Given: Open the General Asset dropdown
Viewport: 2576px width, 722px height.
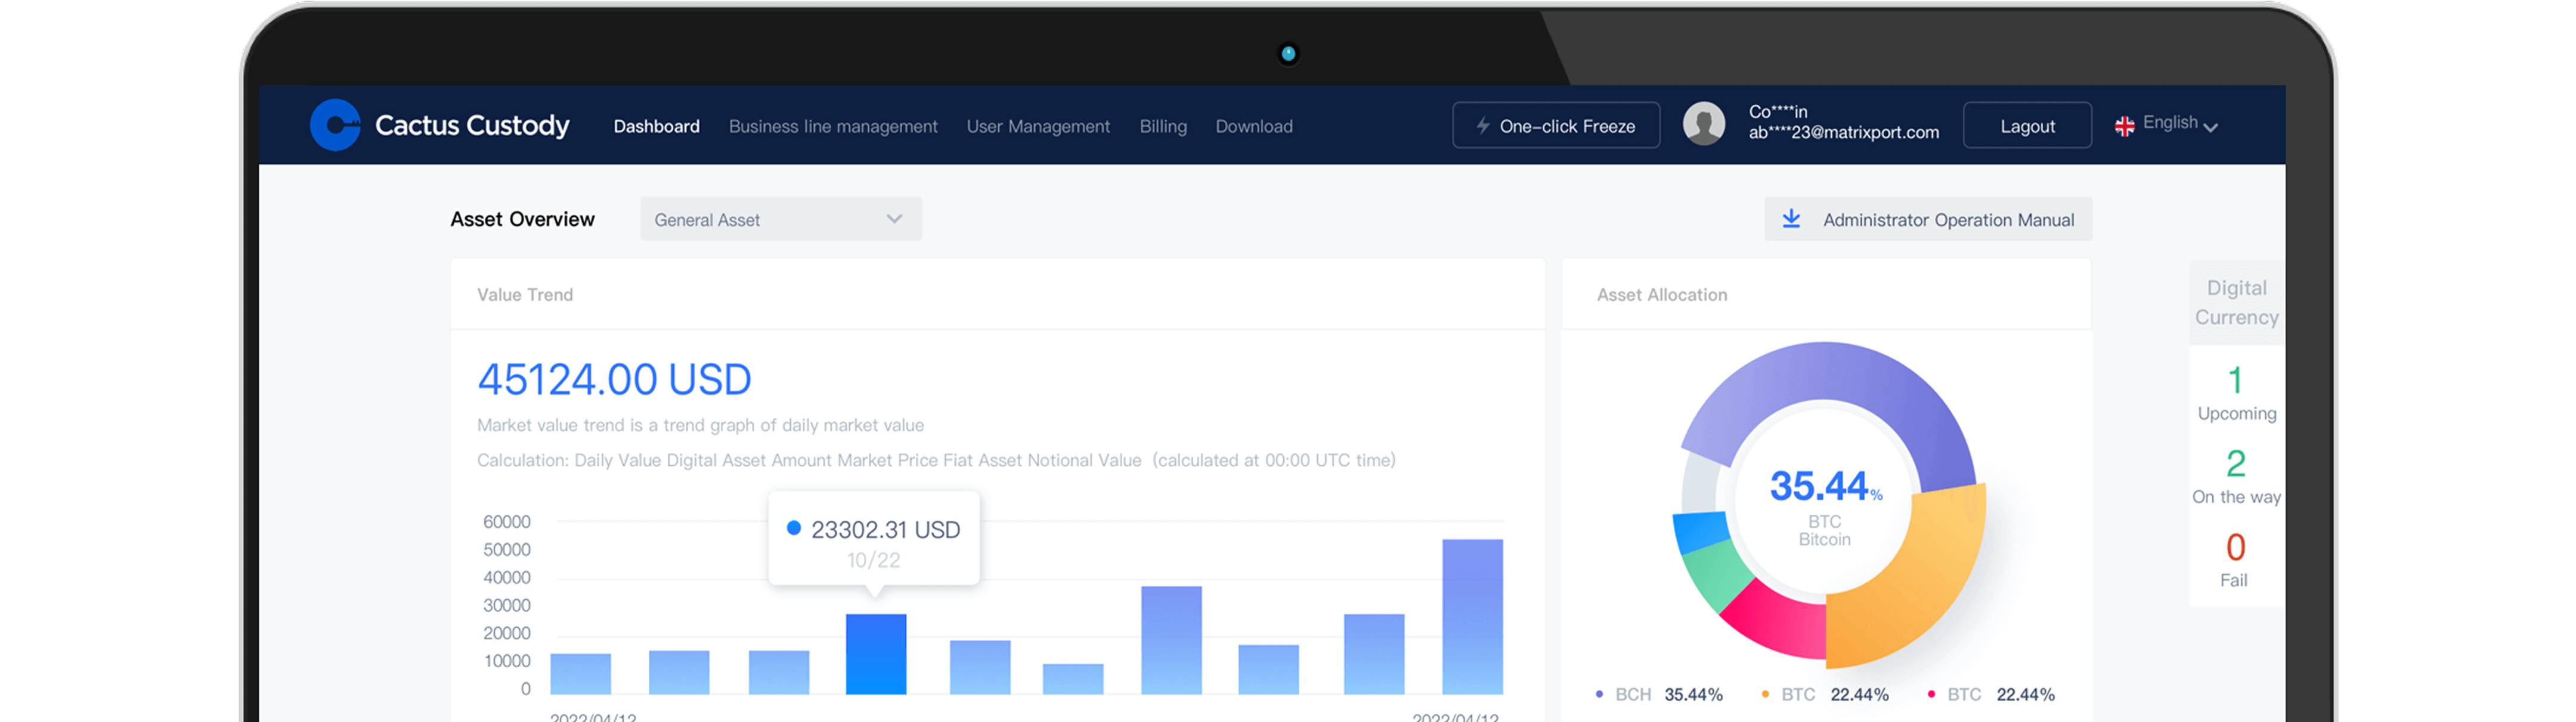Looking at the screenshot, I should click(x=780, y=220).
